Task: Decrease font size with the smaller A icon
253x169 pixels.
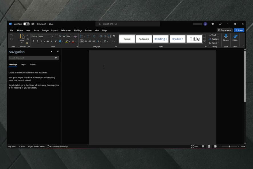Action: pos(64,36)
